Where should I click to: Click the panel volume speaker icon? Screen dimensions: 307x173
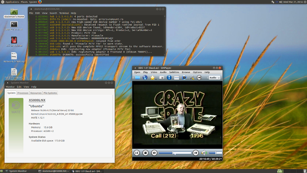(281, 2)
